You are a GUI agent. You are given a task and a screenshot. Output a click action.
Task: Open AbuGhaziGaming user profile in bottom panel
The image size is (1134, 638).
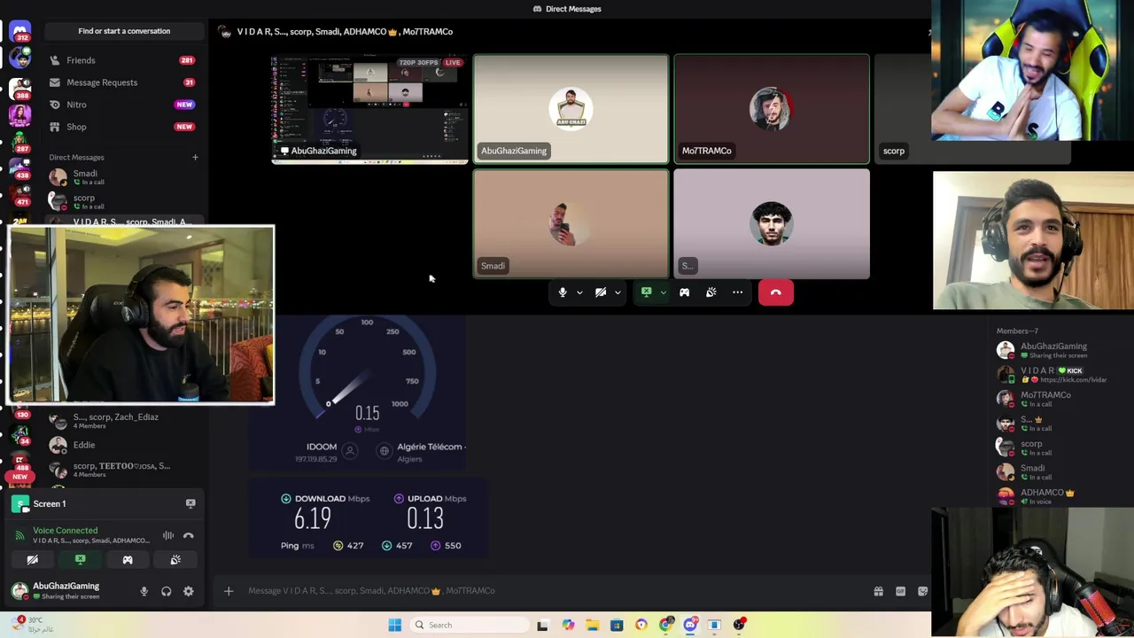point(57,590)
